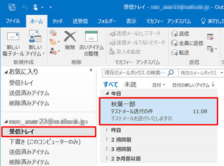
Task: Open the 秋葉一郎 テストメール送付の件 message
Action: [159, 111]
